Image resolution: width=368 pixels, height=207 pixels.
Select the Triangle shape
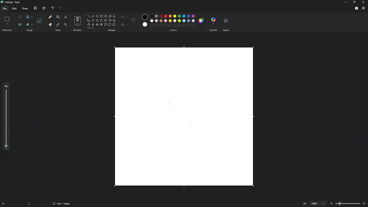pos(114,16)
